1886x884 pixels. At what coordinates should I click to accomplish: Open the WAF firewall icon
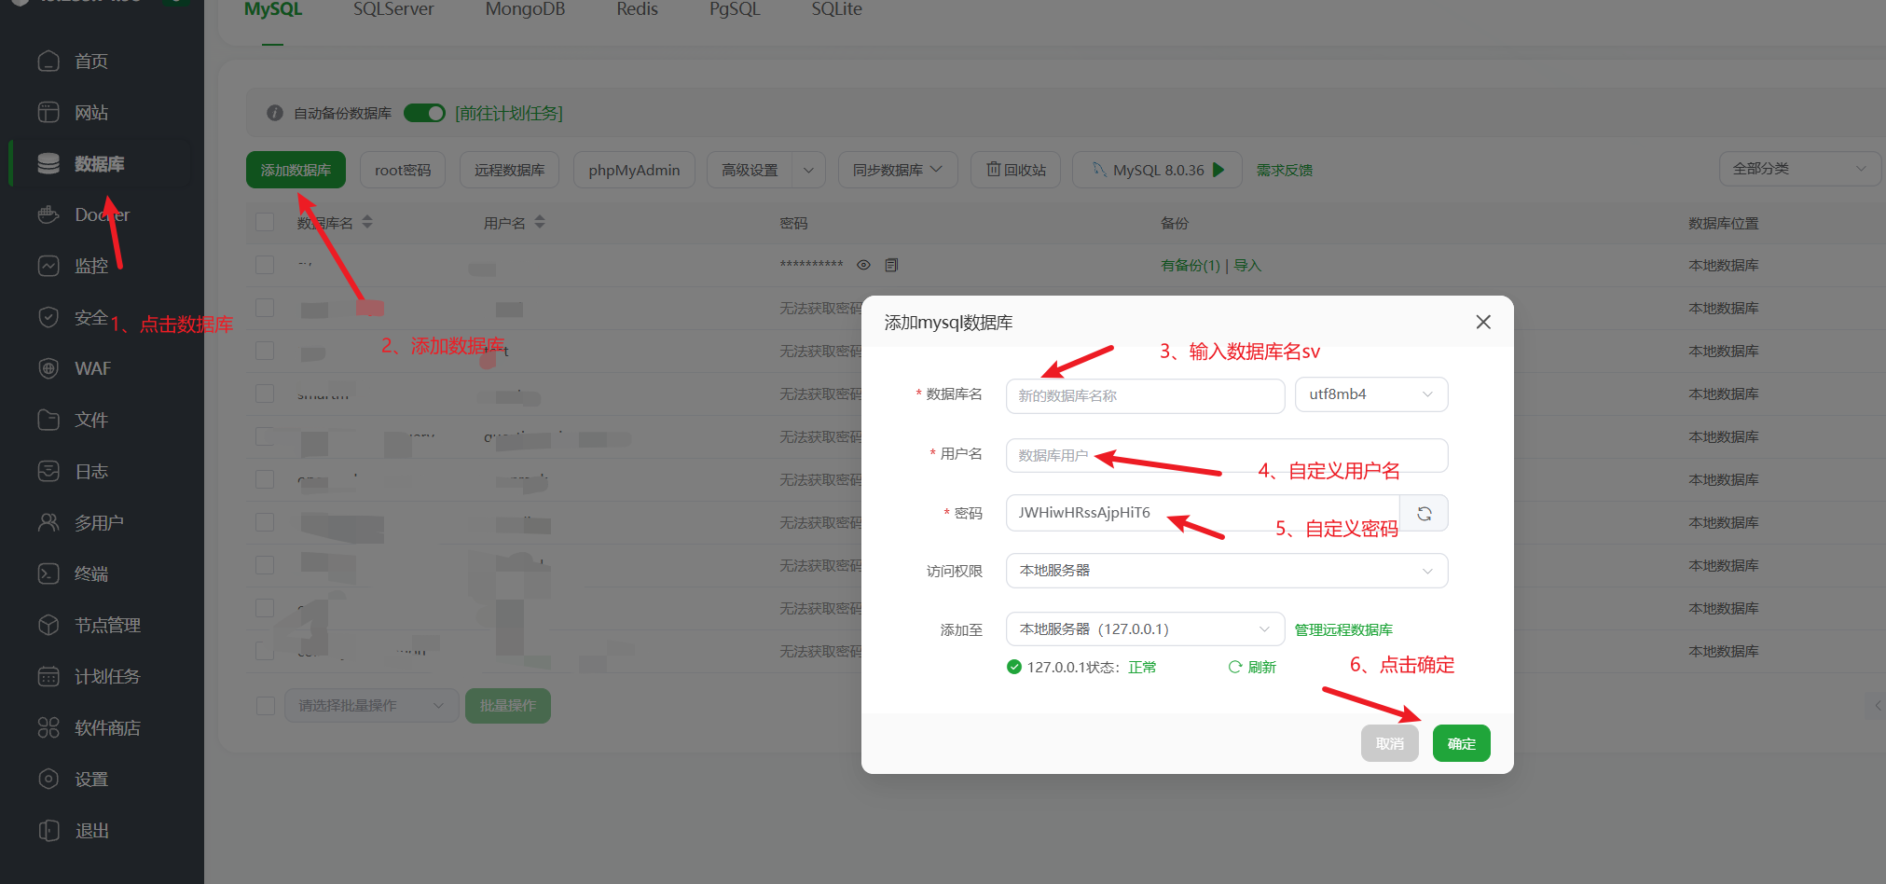click(48, 369)
